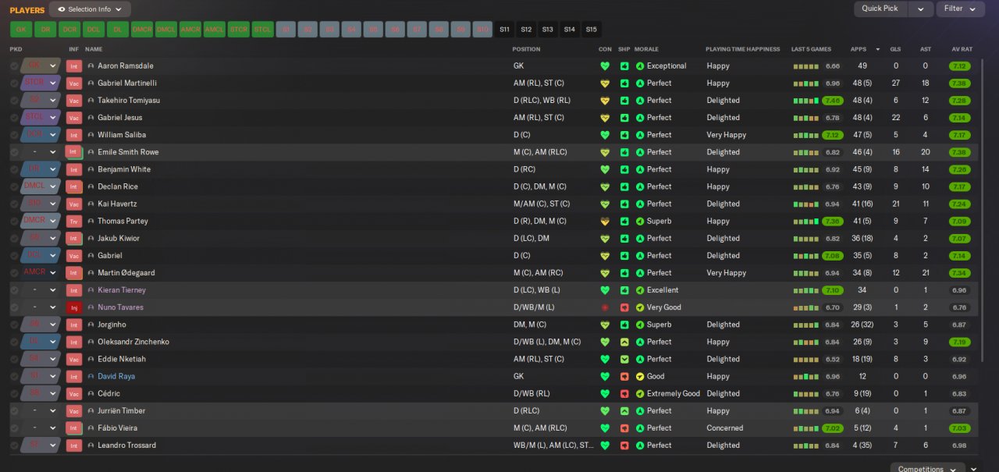The height and width of the screenshot is (472, 999).
Task: Click Aaron Ramsdale's condition heart icon
Action: [x=605, y=66]
